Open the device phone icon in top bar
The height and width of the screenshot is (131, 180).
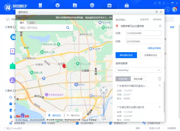[x=40, y=5]
